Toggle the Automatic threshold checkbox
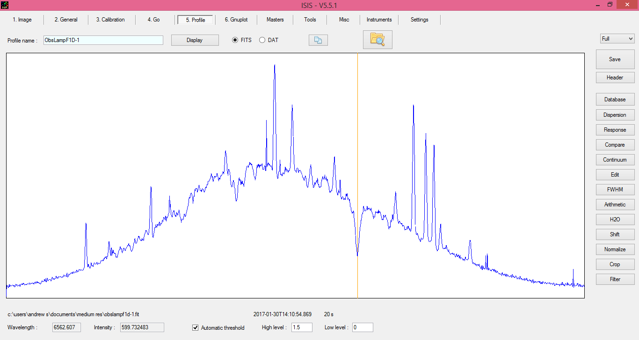Image resolution: width=639 pixels, height=340 pixels. [x=196, y=328]
